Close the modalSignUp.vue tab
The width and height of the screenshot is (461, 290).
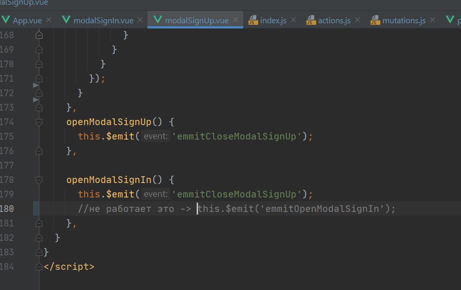pyautogui.click(x=235, y=20)
